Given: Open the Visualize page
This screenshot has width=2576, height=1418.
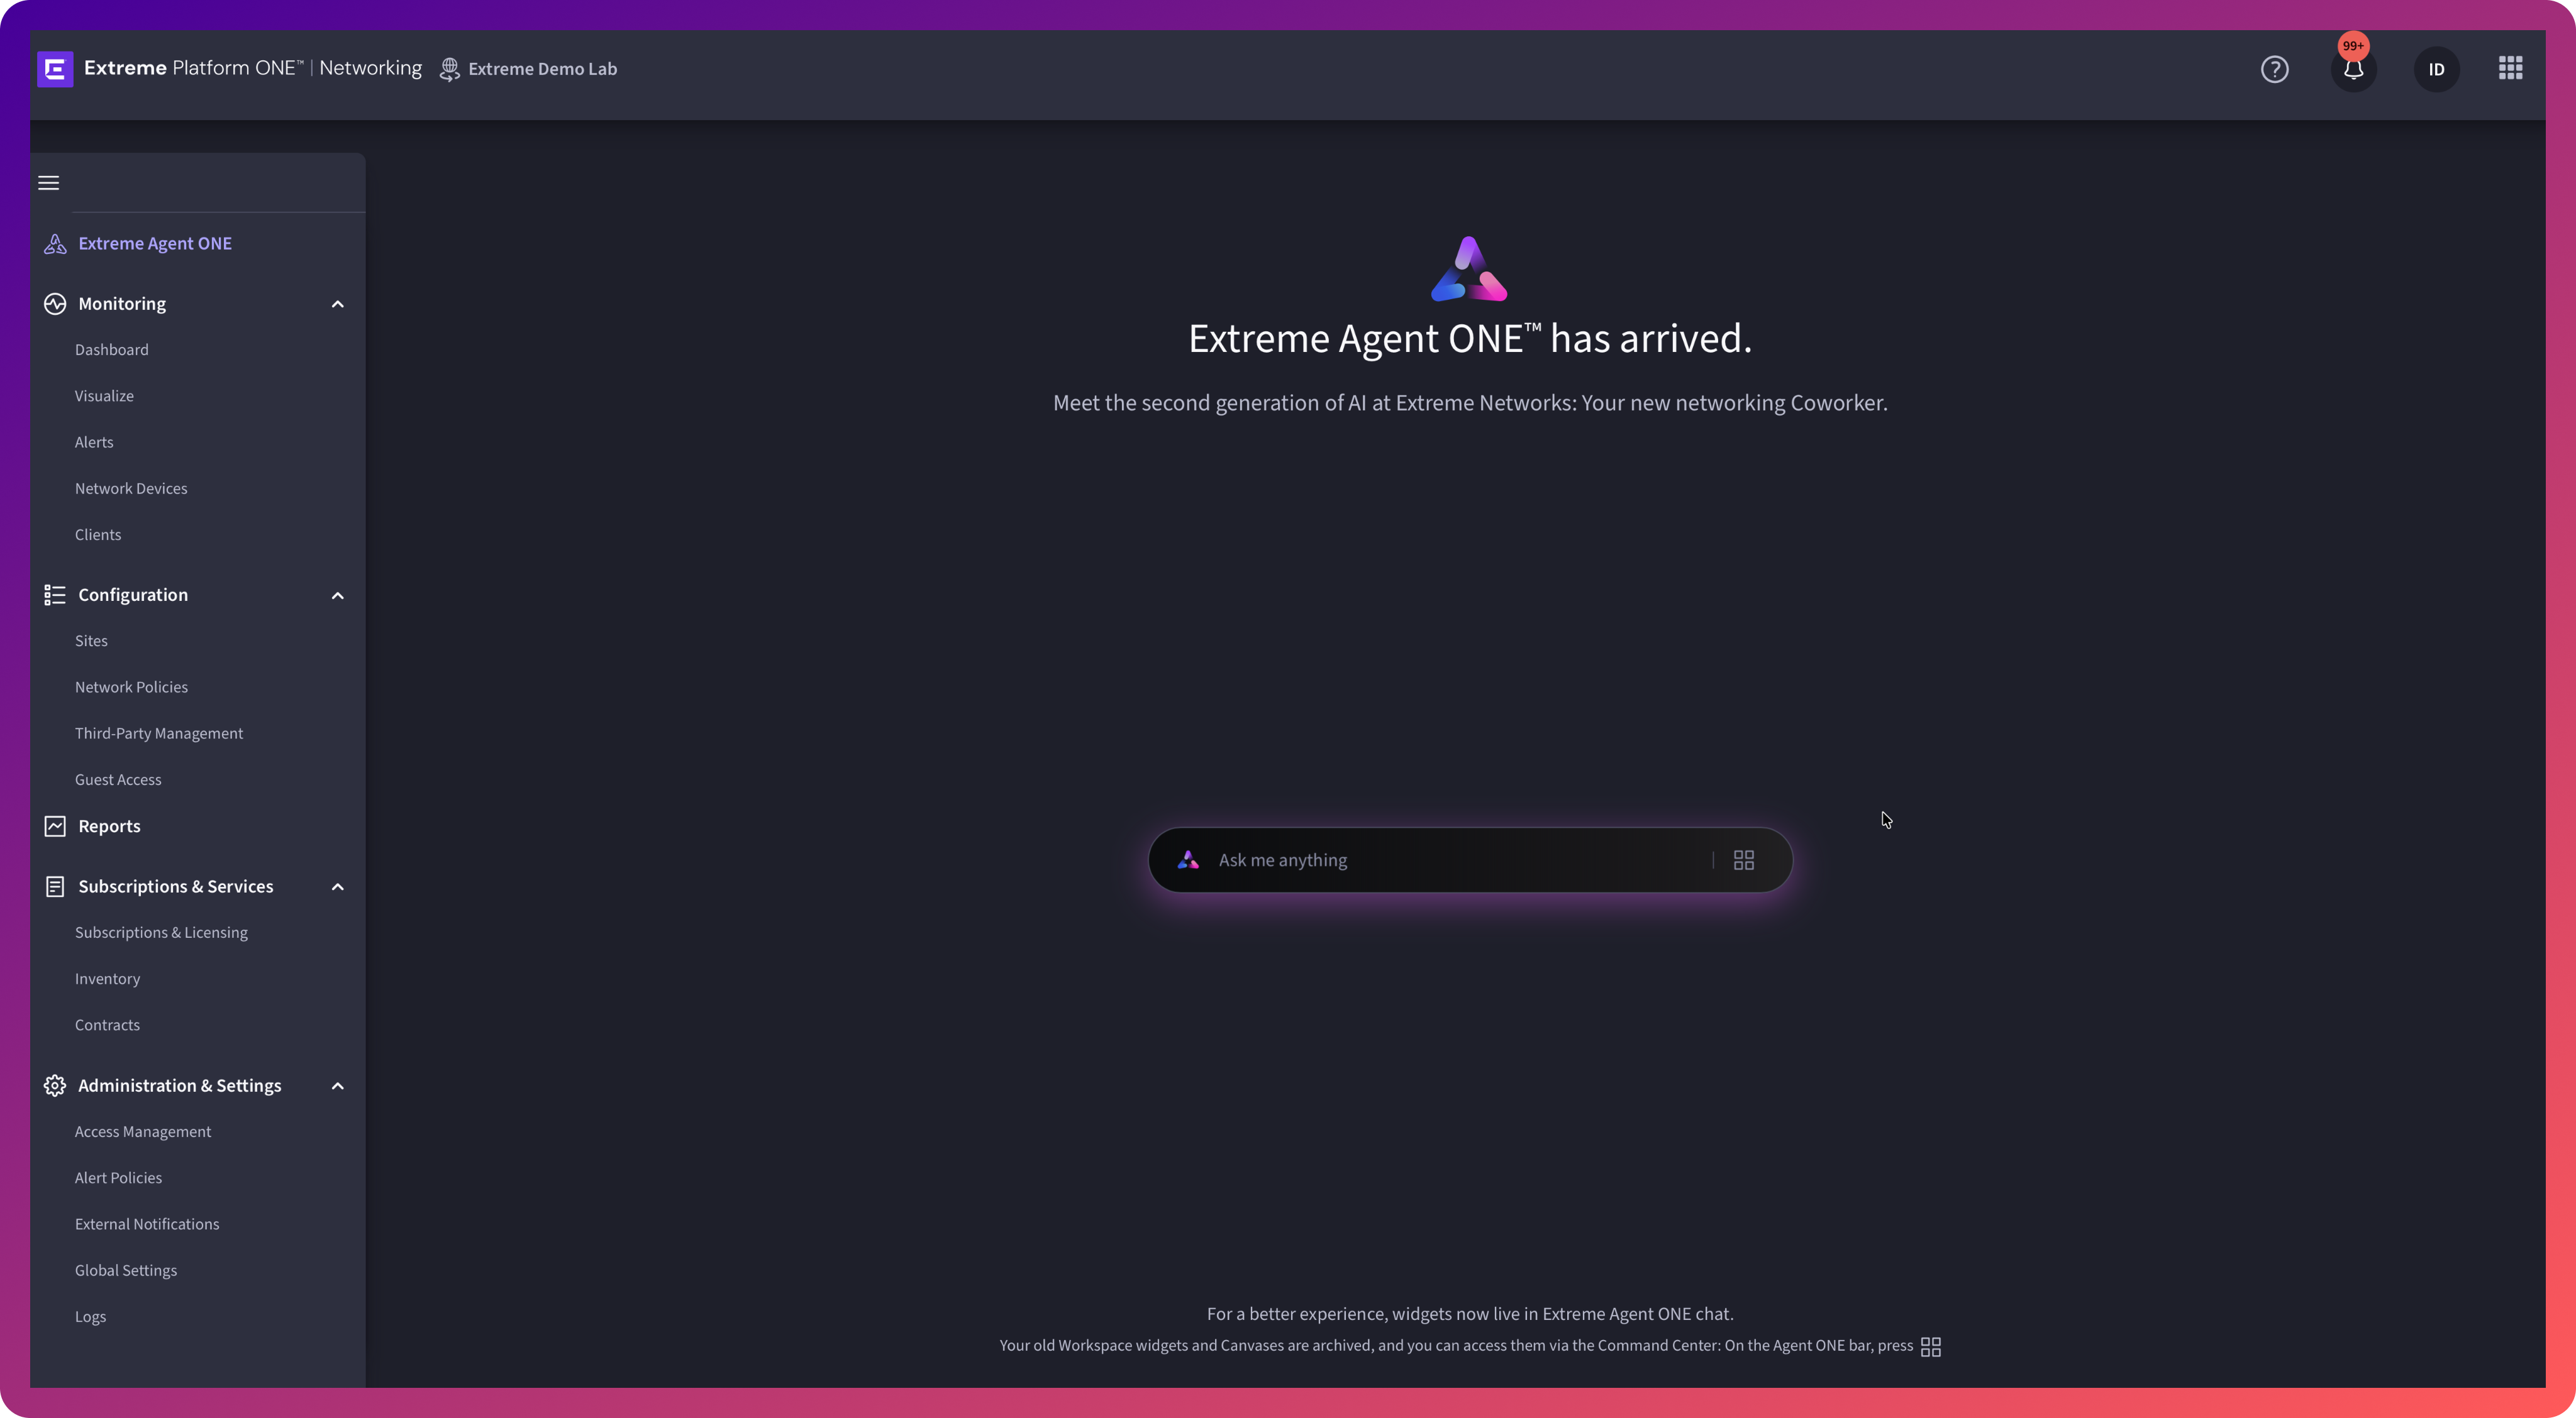Looking at the screenshot, I should (104, 397).
